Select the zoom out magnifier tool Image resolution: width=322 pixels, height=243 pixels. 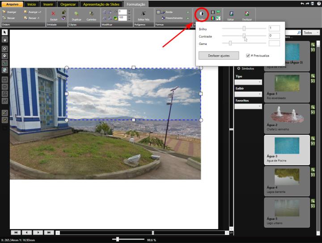tap(5, 56)
